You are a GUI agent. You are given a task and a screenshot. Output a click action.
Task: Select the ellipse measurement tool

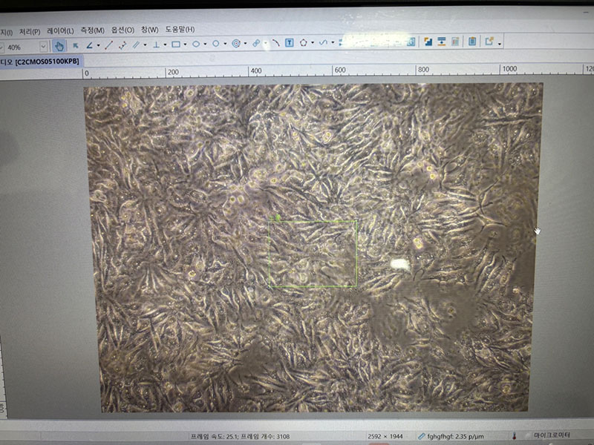(196, 44)
